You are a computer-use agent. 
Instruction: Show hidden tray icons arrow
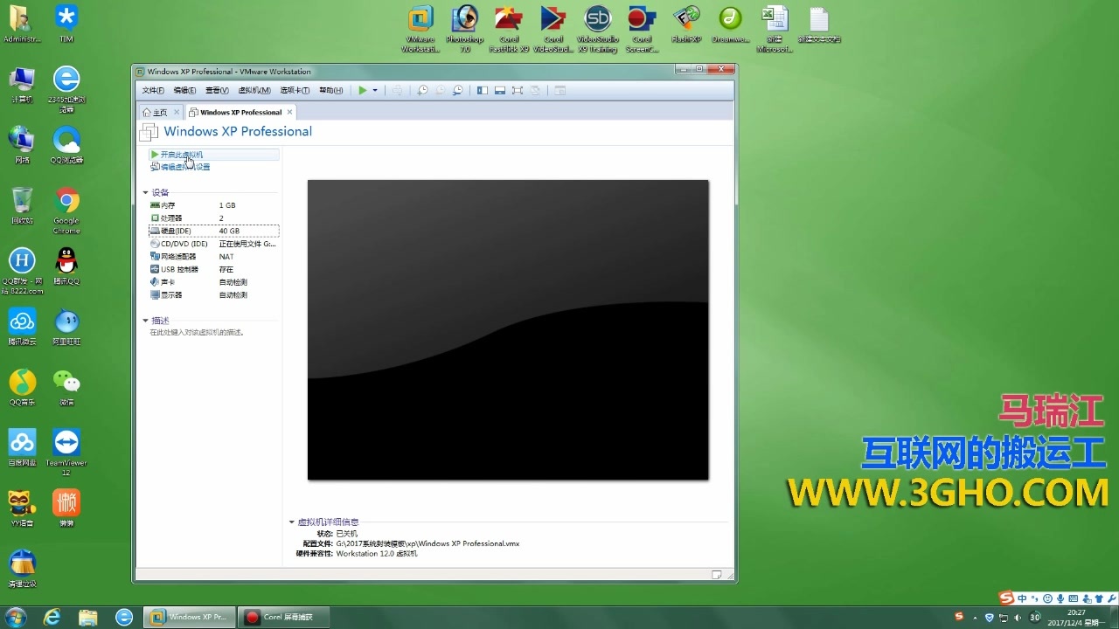click(x=973, y=617)
